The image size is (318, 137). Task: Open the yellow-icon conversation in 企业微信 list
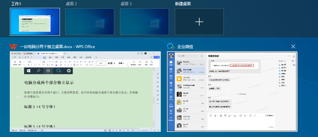(x=190, y=79)
